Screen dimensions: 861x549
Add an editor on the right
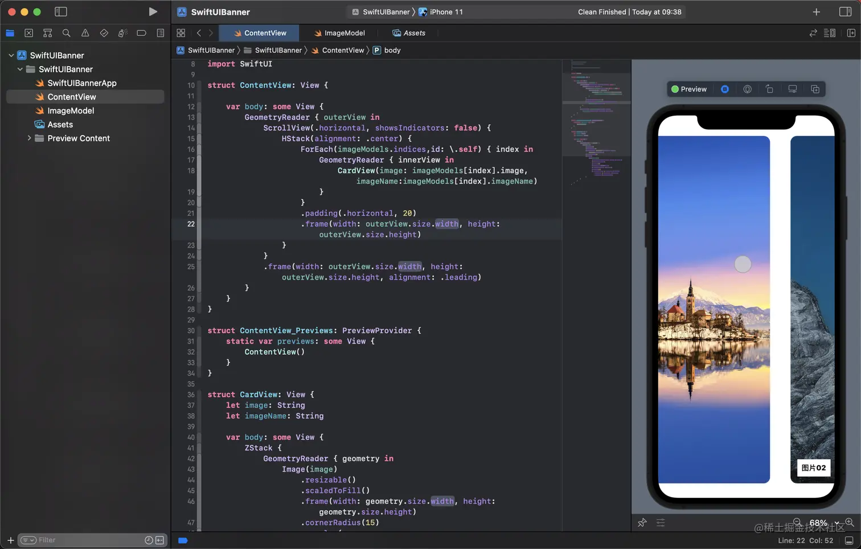(851, 33)
